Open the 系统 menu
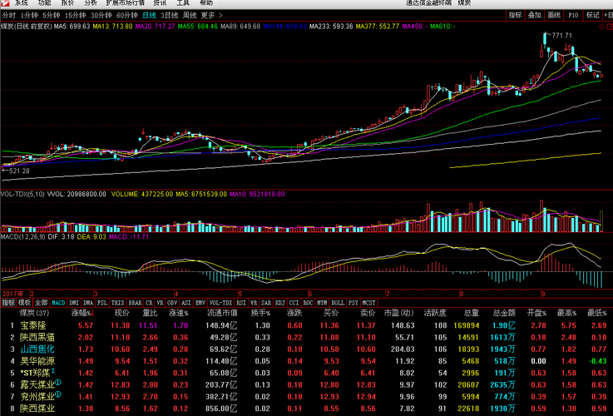 click(22, 2)
